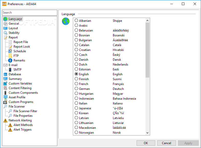Viewport: 201px width, 148px height.
Task: Click the Custom Components tower icon
Action: click(x=5, y=93)
